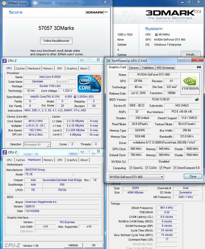205x249 pixels.
Task: Click the Bandwidth 121.0 GB/s field
Action: point(187,136)
